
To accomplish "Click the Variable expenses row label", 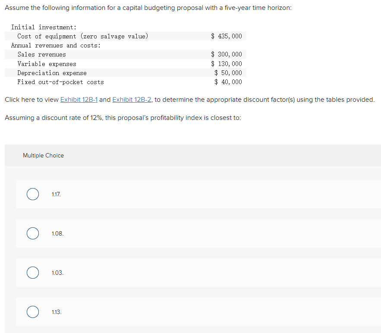I will click(x=47, y=64).
